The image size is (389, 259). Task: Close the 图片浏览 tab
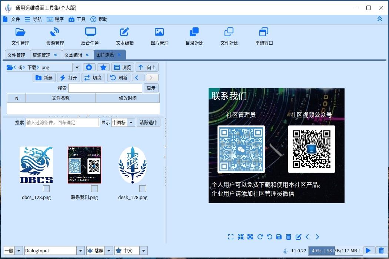[x=119, y=55]
